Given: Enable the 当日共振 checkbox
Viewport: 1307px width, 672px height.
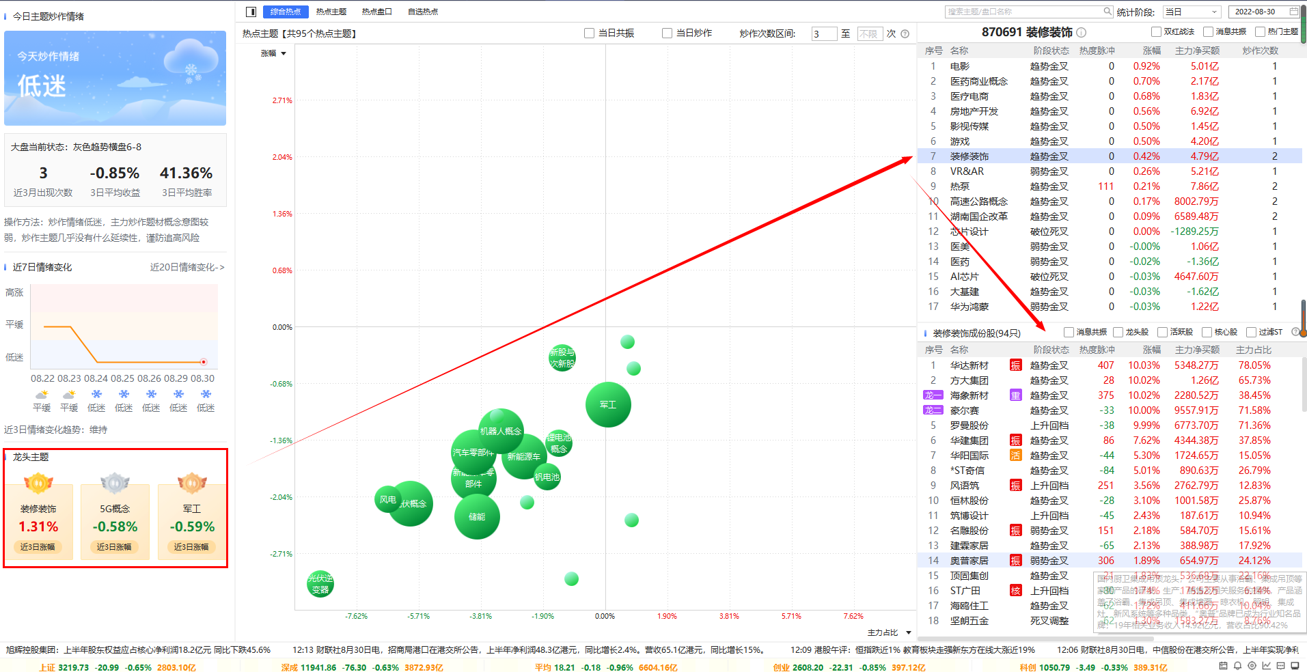Looking at the screenshot, I should click(589, 33).
